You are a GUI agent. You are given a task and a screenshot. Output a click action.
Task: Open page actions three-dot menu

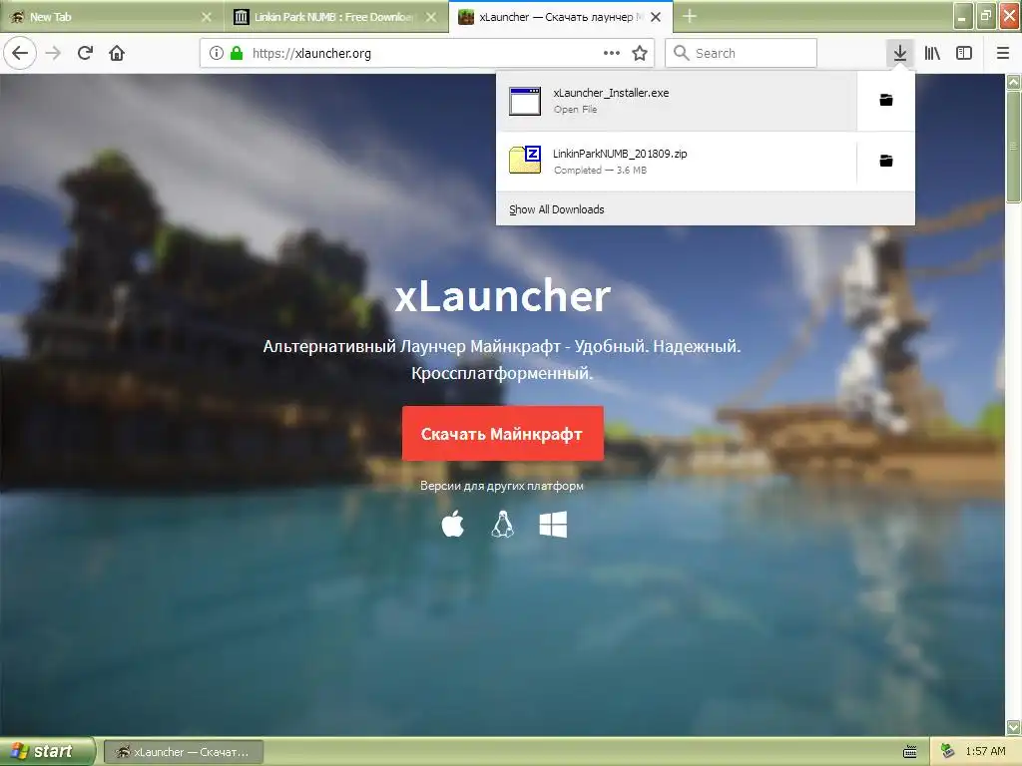pyautogui.click(x=612, y=53)
